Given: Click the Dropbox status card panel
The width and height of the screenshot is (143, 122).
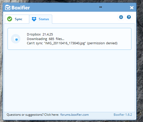Looking at the screenshot, I should (x=70, y=39).
